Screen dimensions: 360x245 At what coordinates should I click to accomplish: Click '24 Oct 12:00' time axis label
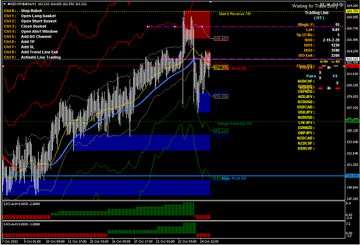(209, 242)
